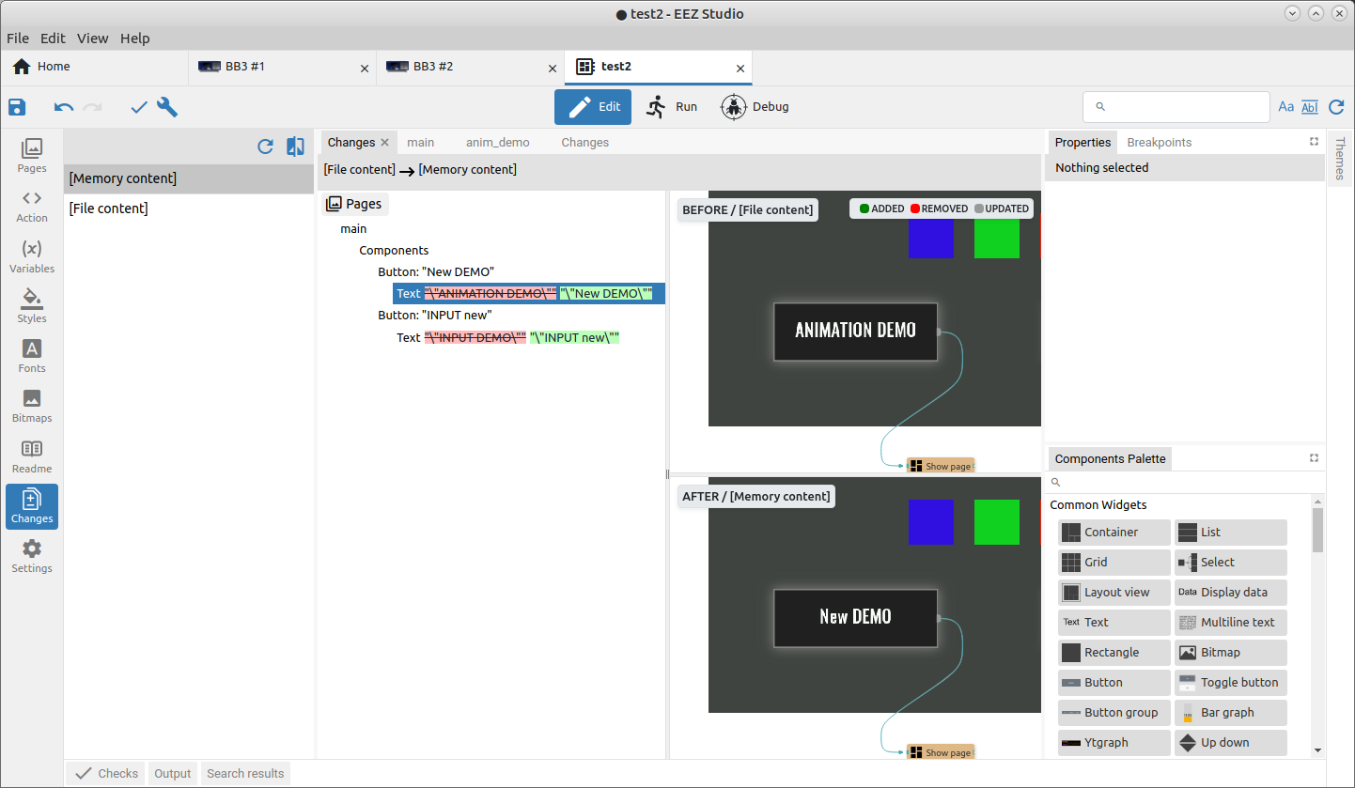Viewport: 1355px width, 788px height.
Task: Toggle match whole word option
Action: coord(1310,107)
